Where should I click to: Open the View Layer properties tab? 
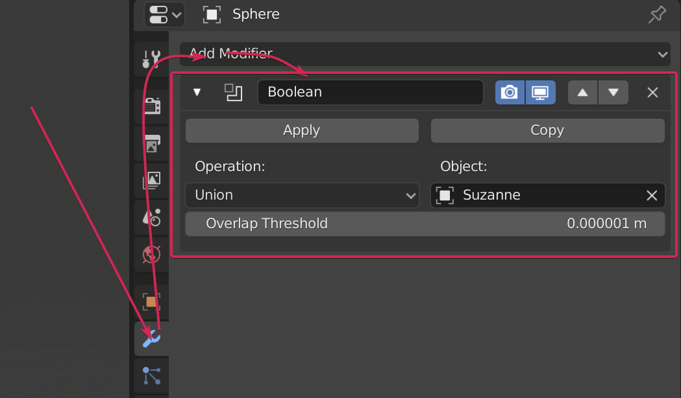pos(151,180)
